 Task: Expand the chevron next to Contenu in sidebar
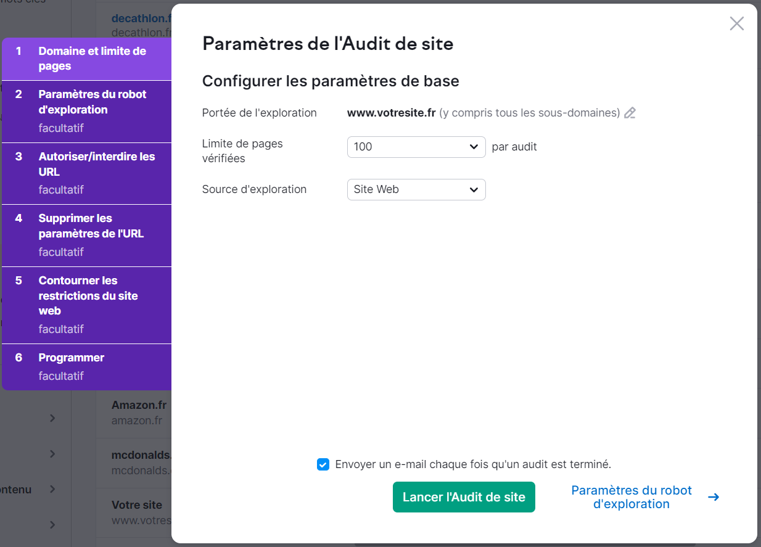(x=52, y=489)
